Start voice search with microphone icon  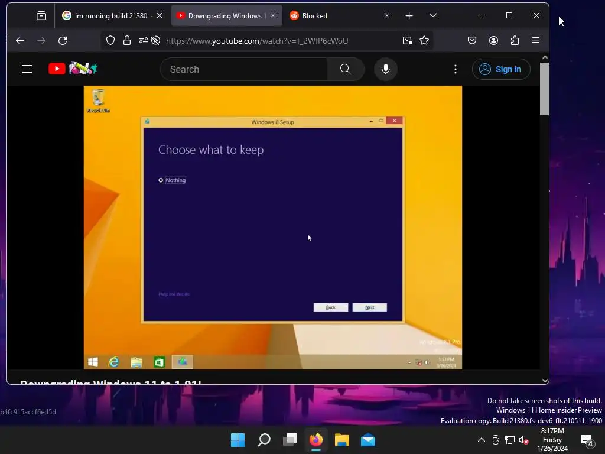(385, 69)
